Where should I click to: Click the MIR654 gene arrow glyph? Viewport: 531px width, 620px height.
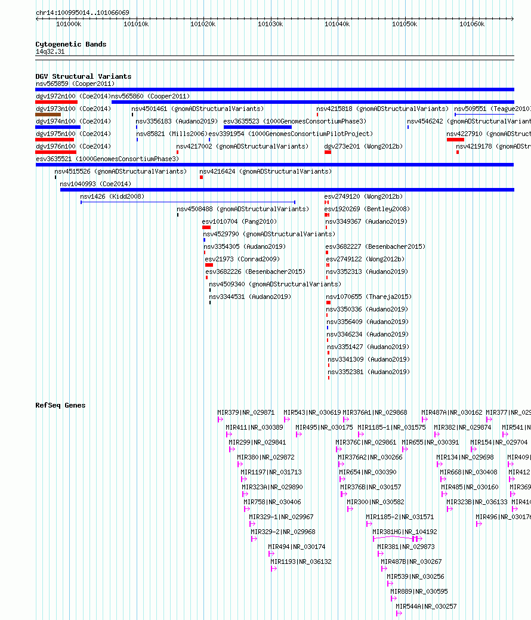342,479
